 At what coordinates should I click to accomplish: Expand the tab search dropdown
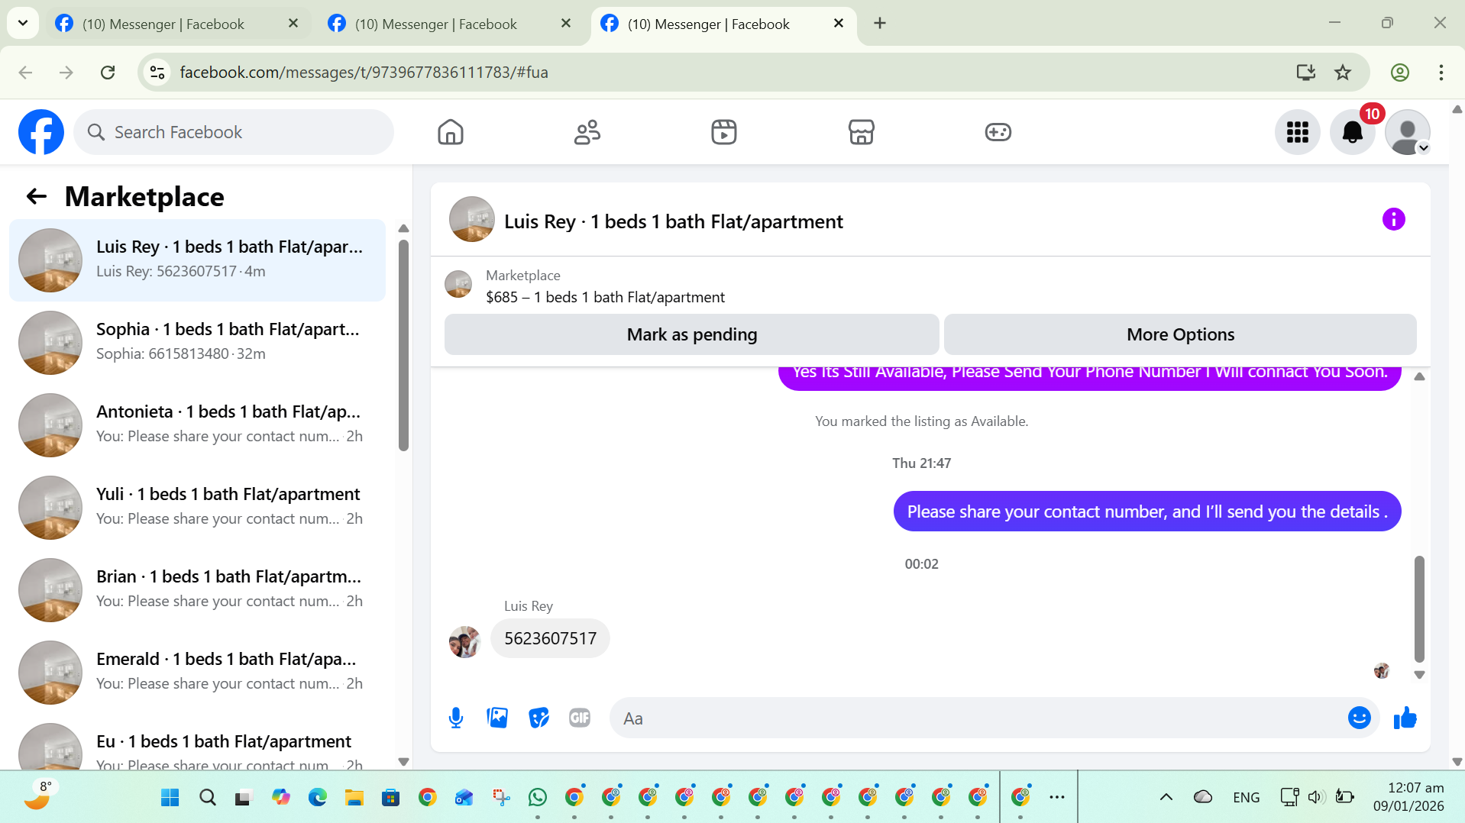coord(23,23)
